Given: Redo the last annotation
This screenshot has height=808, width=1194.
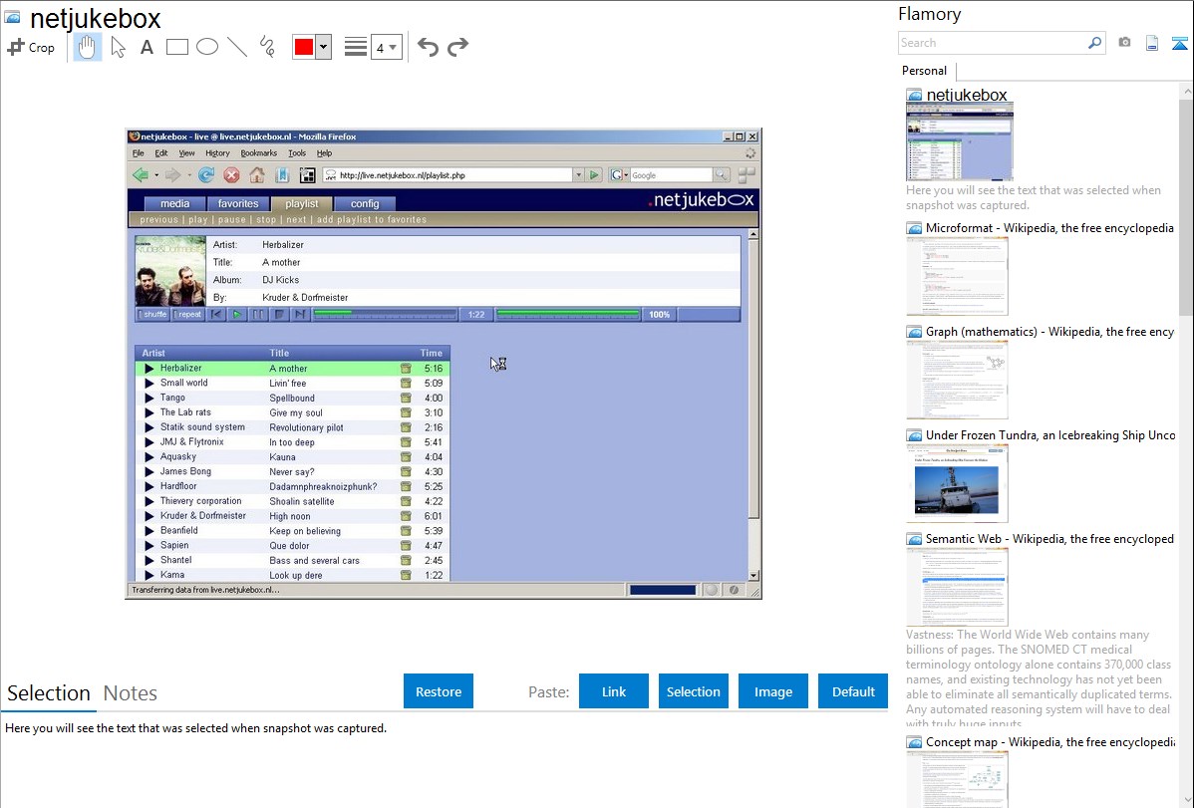Looking at the screenshot, I should pos(457,47).
